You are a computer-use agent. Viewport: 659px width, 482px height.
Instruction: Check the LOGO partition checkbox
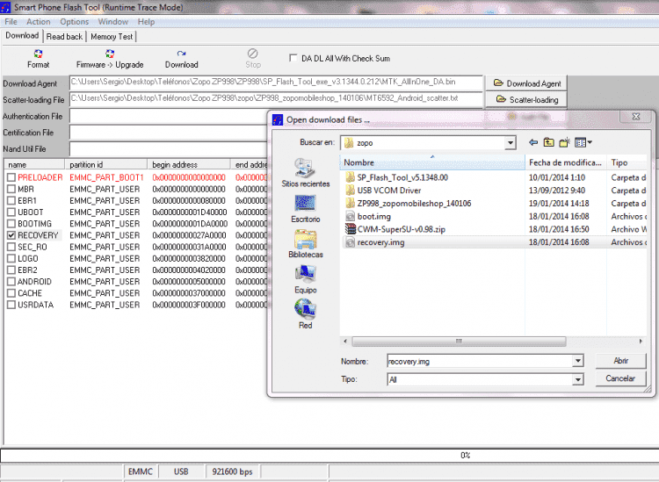tap(11, 258)
